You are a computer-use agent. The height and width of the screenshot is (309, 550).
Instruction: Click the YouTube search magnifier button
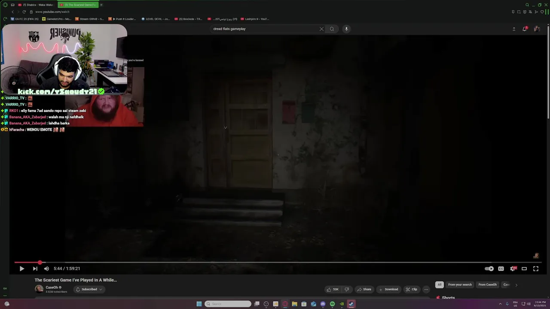(x=332, y=29)
